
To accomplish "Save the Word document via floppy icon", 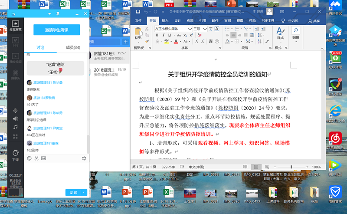I will coord(138,12).
